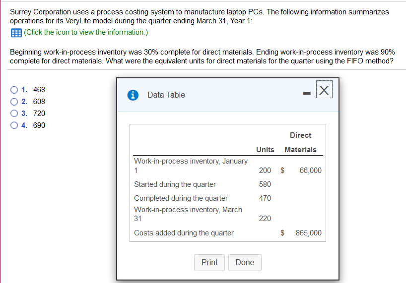Open the data table grid icon
The height and width of the screenshot is (283, 406).
coord(16,33)
